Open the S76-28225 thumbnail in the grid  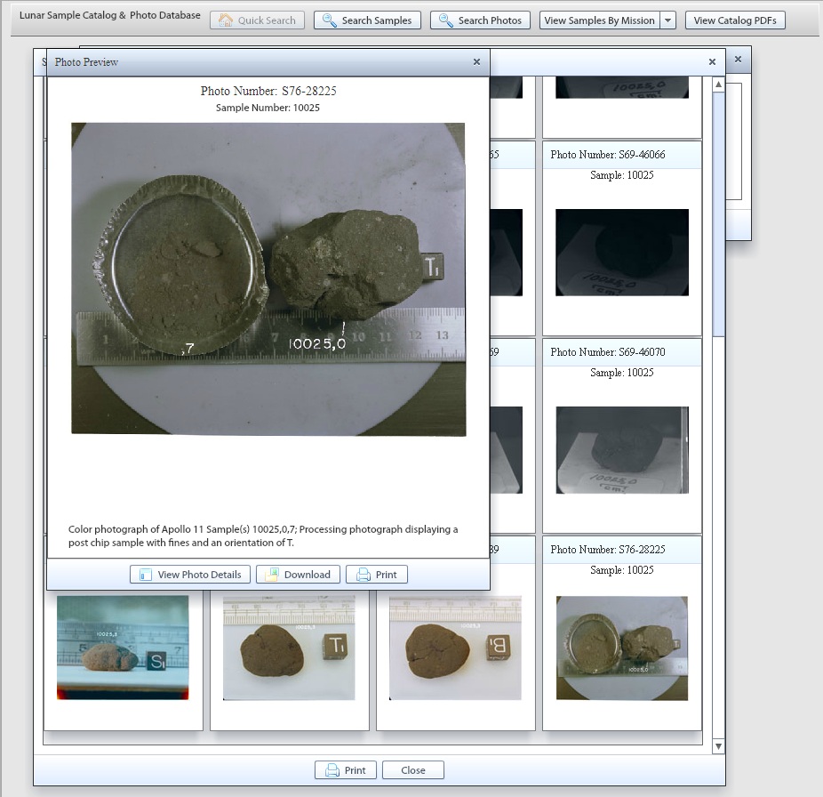(x=621, y=648)
